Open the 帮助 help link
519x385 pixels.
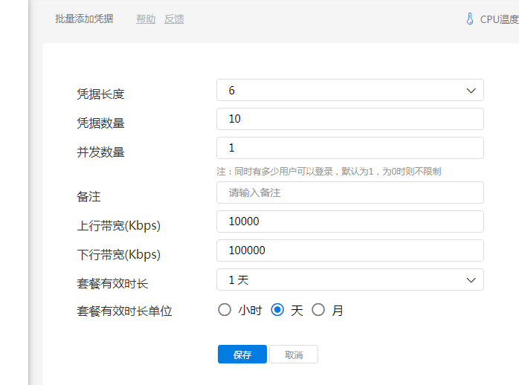(146, 19)
